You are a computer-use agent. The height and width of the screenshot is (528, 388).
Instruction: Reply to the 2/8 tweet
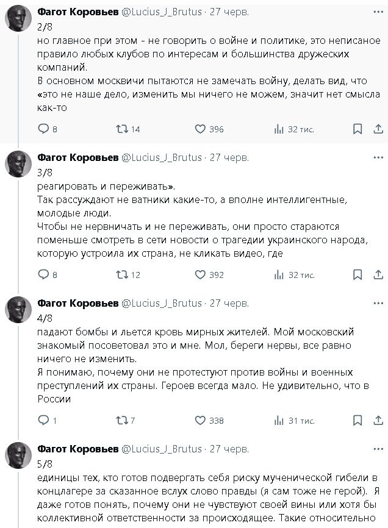43,129
